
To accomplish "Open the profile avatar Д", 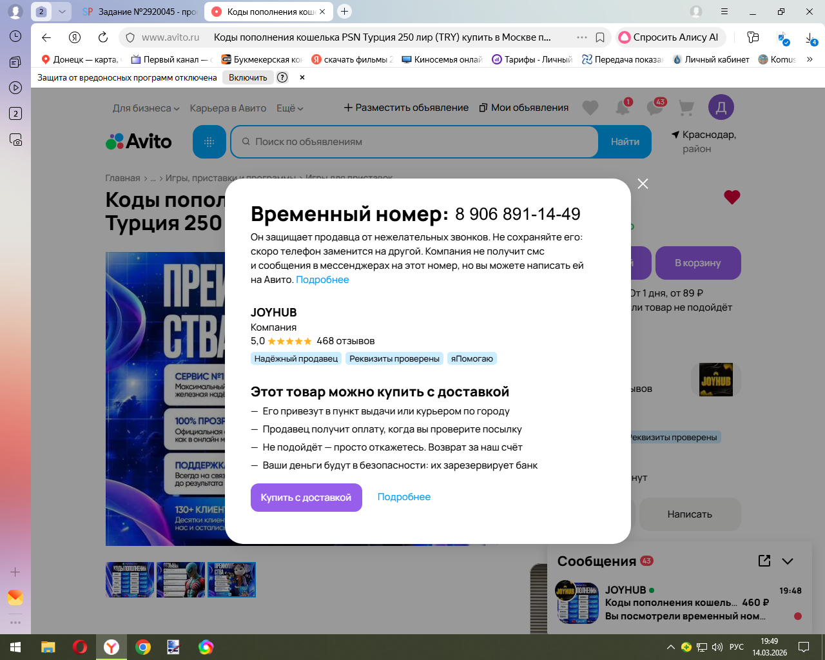I will coord(721,108).
